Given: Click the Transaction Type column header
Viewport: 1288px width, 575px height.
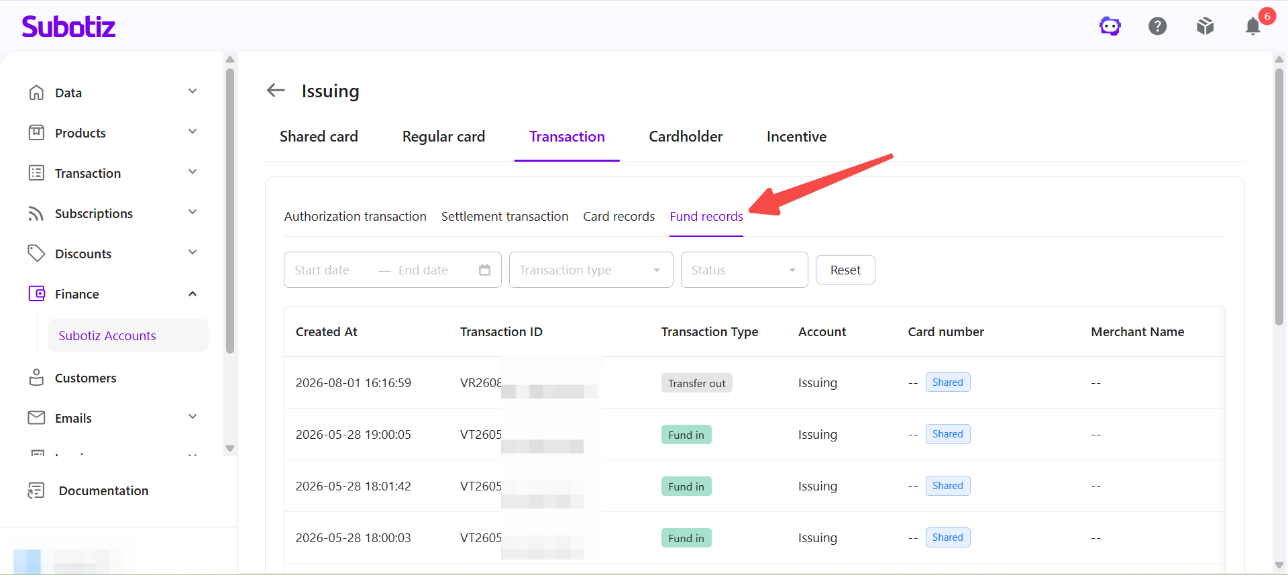Looking at the screenshot, I should coord(710,331).
